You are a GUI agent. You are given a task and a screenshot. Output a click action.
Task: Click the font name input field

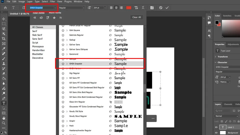click(x=41, y=8)
